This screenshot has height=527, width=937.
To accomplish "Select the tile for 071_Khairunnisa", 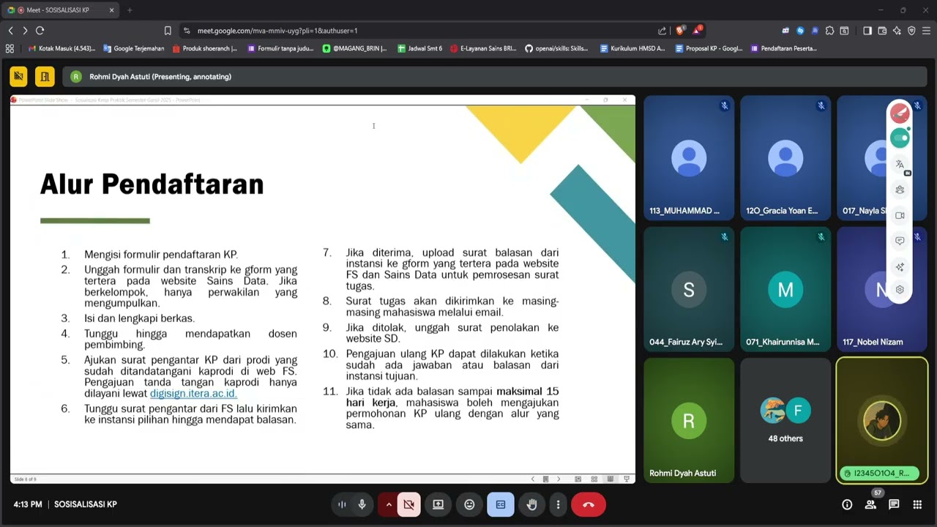I will 785,289.
